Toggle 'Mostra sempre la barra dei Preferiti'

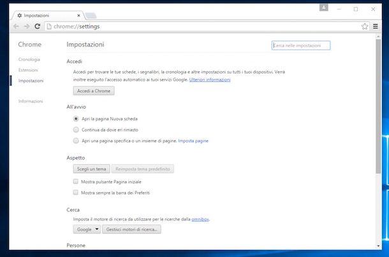pyautogui.click(x=76, y=192)
